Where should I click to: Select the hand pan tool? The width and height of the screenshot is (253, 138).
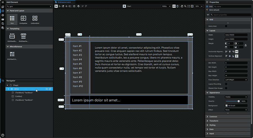coord(182,6)
